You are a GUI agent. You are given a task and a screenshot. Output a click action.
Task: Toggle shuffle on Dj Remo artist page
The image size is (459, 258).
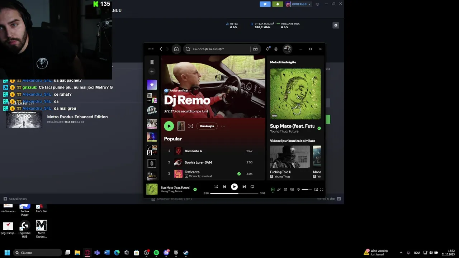pos(190,126)
